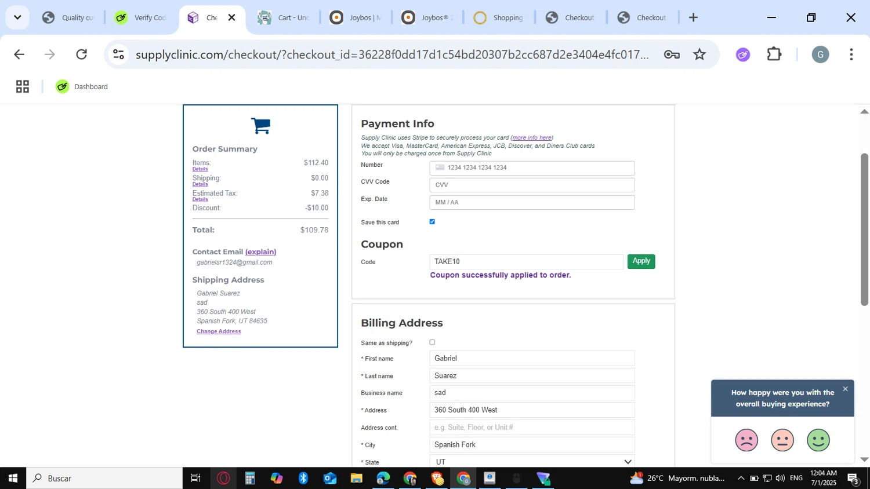Open the notification center icon
The image size is (870, 489).
[853, 479]
